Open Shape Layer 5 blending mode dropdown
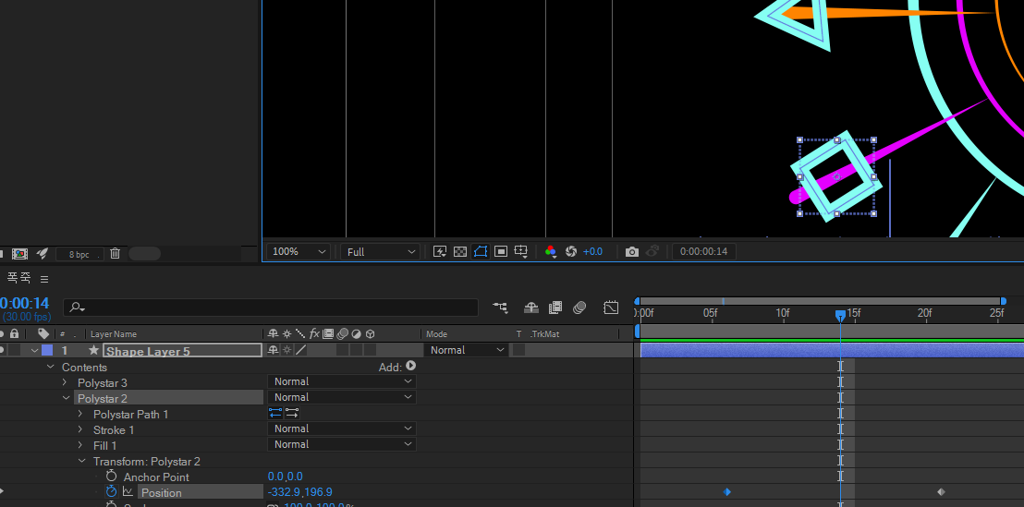1024x507 pixels. (x=467, y=350)
